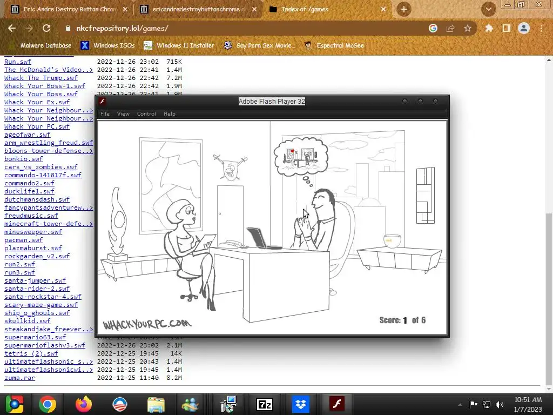Open Run.swf link
This screenshot has height=415, width=553.
18,62
